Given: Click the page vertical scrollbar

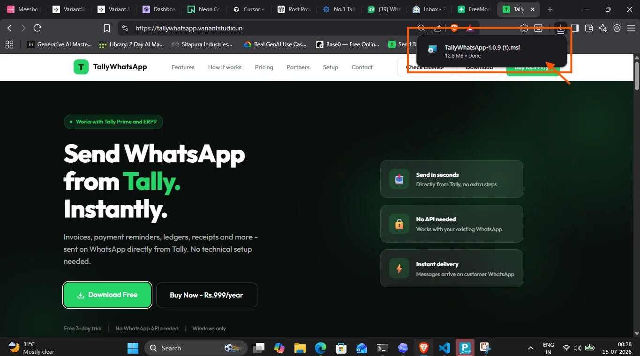Looking at the screenshot, I should [x=636, y=75].
